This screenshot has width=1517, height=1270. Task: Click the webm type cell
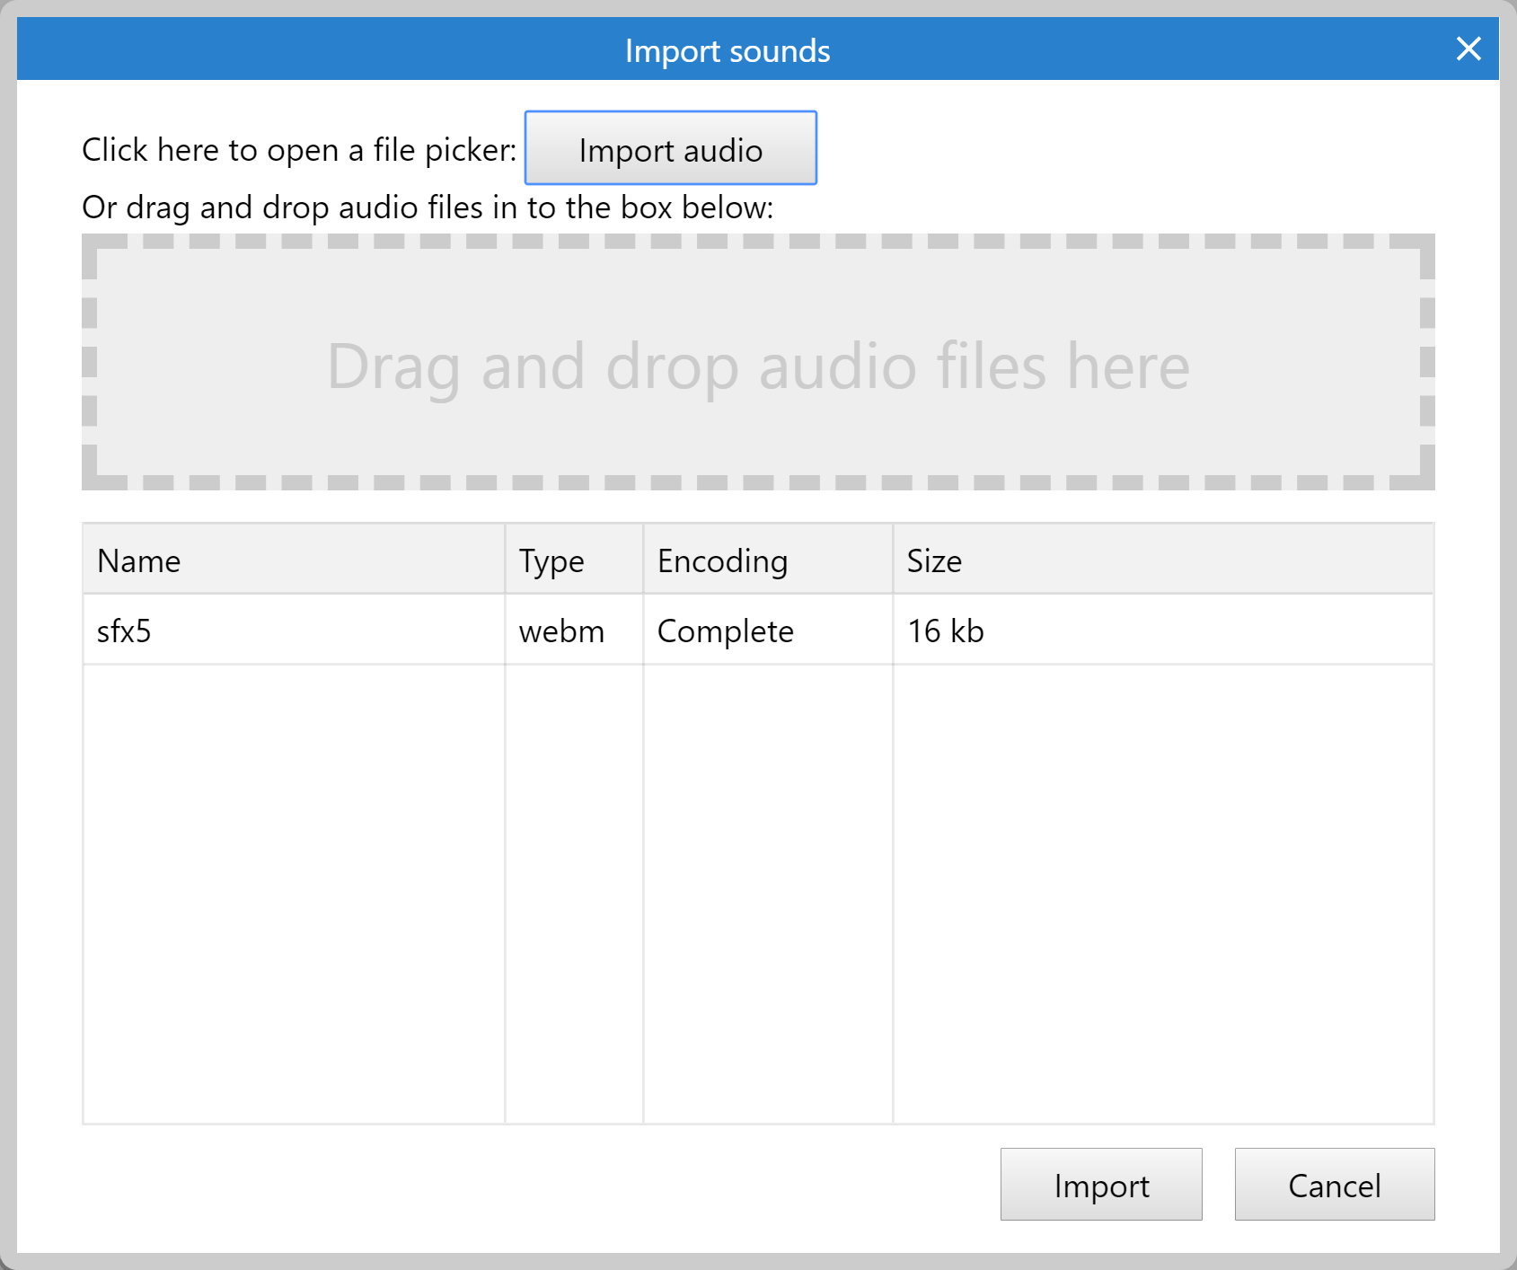tap(560, 631)
